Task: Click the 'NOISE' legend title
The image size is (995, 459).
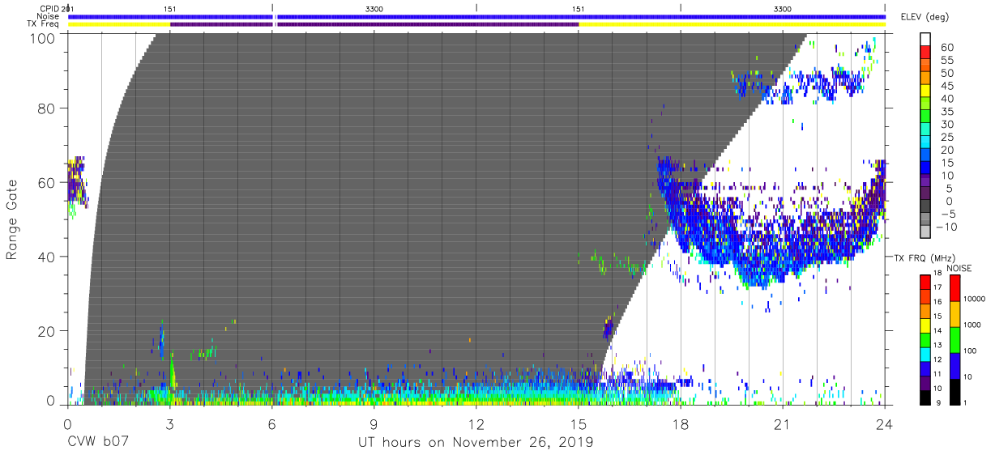Action: click(x=959, y=268)
